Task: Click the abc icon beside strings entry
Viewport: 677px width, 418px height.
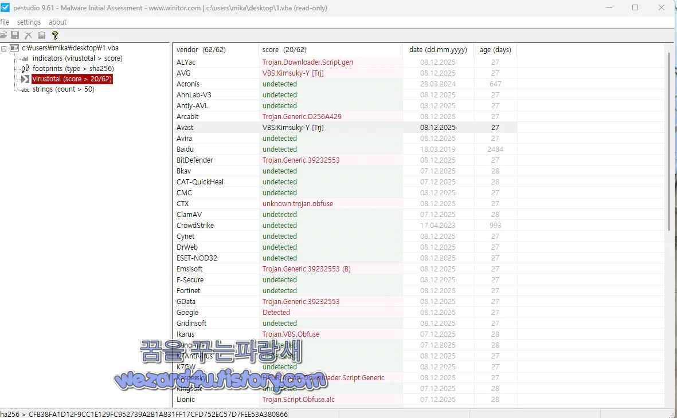Action: tap(25, 89)
